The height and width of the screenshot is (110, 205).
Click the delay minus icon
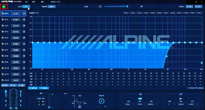(x=52, y=107)
